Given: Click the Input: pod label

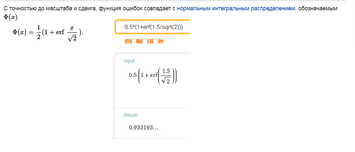Looking at the screenshot, I should pos(130,61).
